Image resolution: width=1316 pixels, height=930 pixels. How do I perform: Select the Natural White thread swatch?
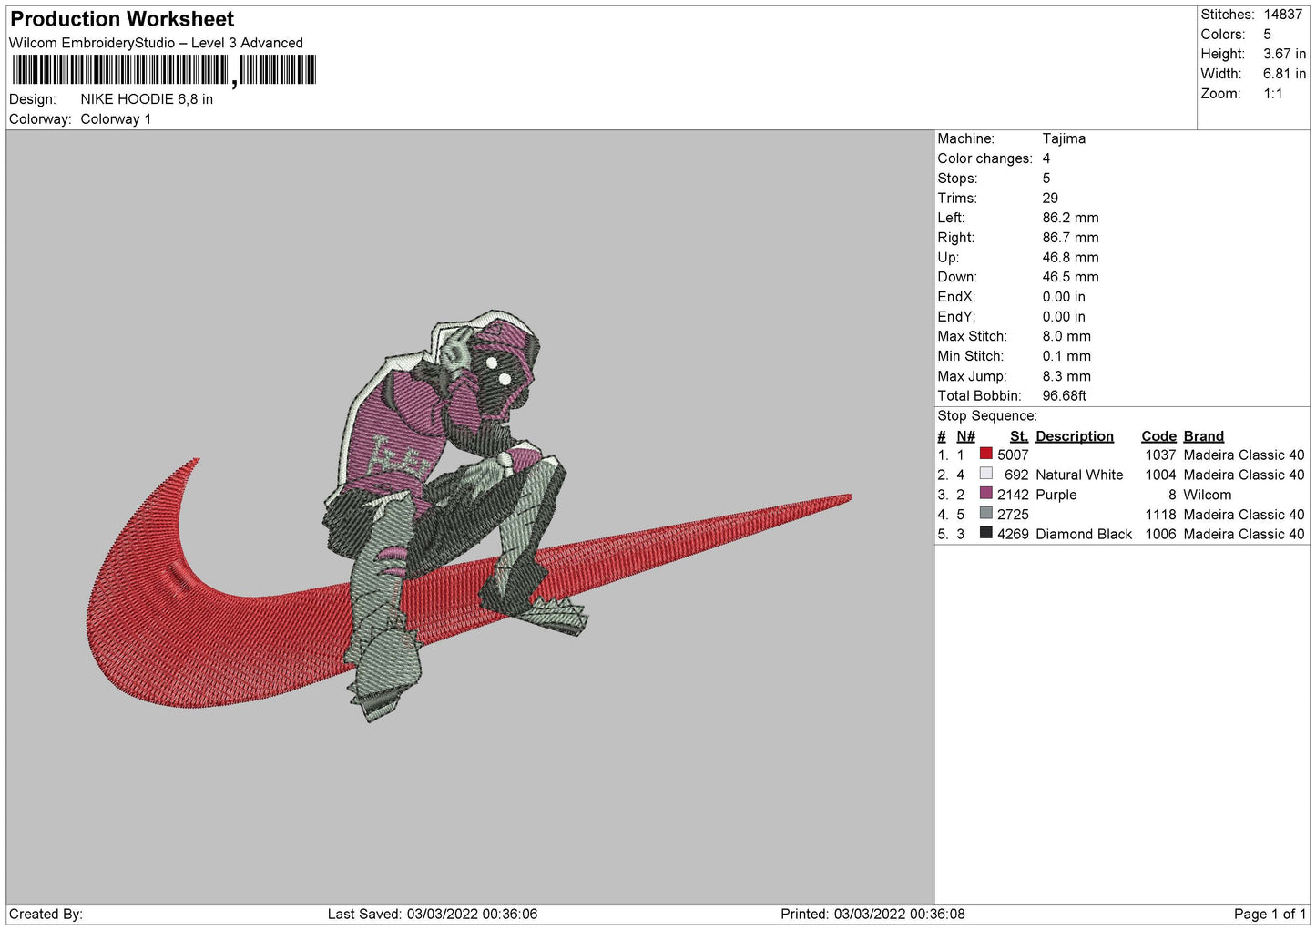tap(985, 474)
